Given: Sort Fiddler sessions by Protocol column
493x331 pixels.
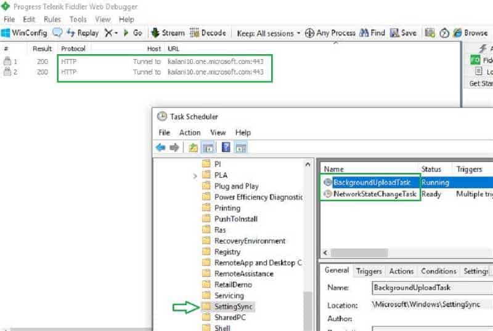Looking at the screenshot, I should click(x=73, y=49).
